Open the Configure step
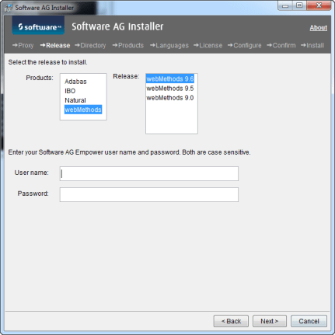Image resolution: width=335 pixels, height=335 pixels. [x=245, y=45]
